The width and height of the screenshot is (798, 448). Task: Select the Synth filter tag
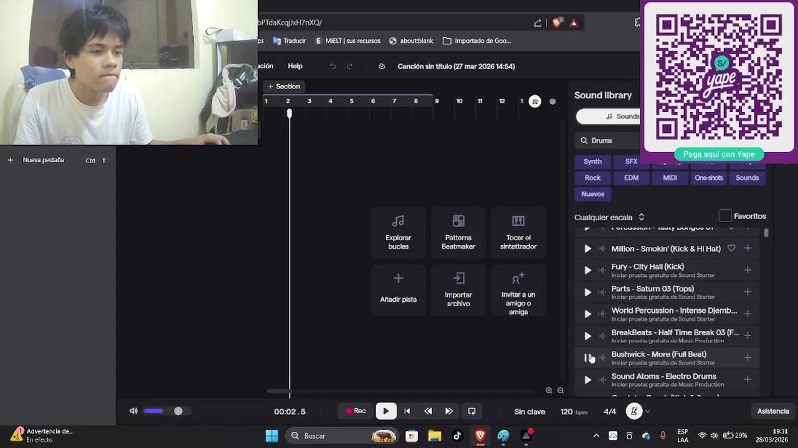click(x=592, y=161)
